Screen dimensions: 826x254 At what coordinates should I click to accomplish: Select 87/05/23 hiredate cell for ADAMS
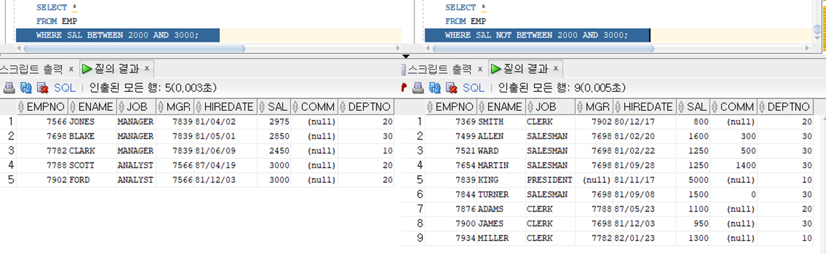click(x=644, y=209)
